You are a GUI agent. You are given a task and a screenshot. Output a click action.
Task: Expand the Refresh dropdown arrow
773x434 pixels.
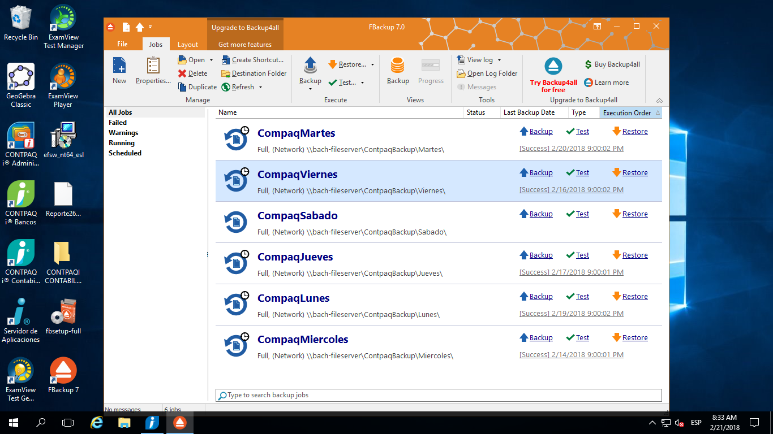coord(260,87)
